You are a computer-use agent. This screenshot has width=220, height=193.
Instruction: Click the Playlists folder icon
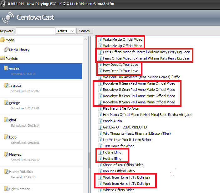pos(3,58)
